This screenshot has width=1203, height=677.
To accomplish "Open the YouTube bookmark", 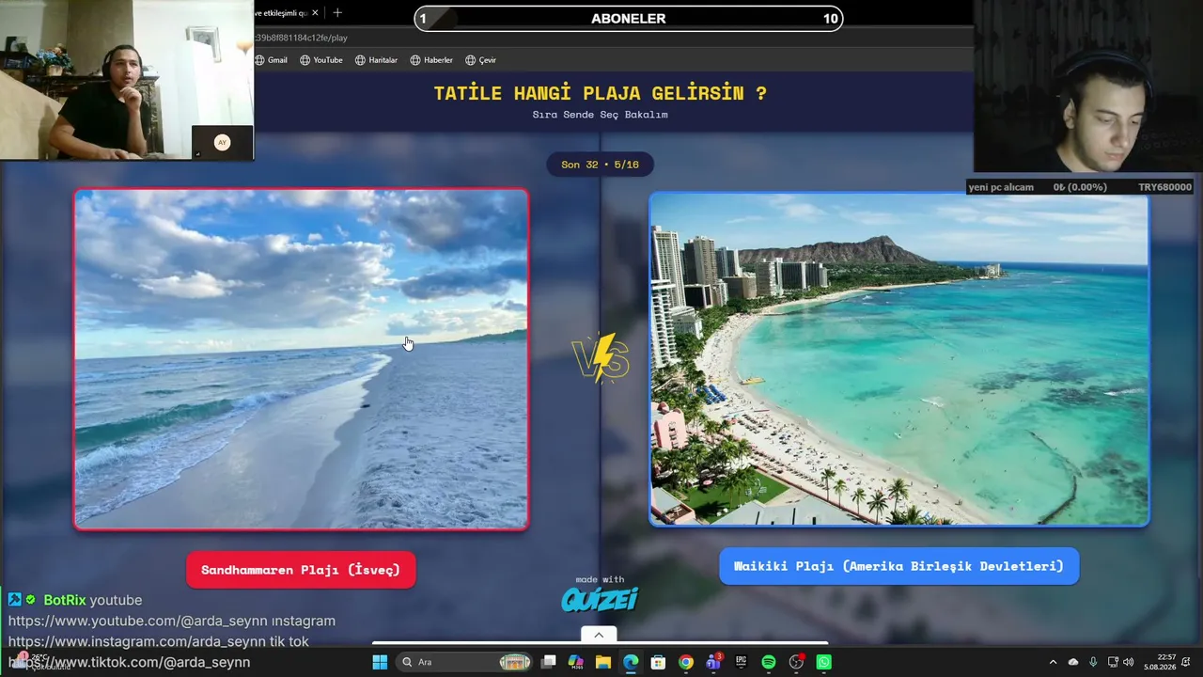I will (x=320, y=60).
